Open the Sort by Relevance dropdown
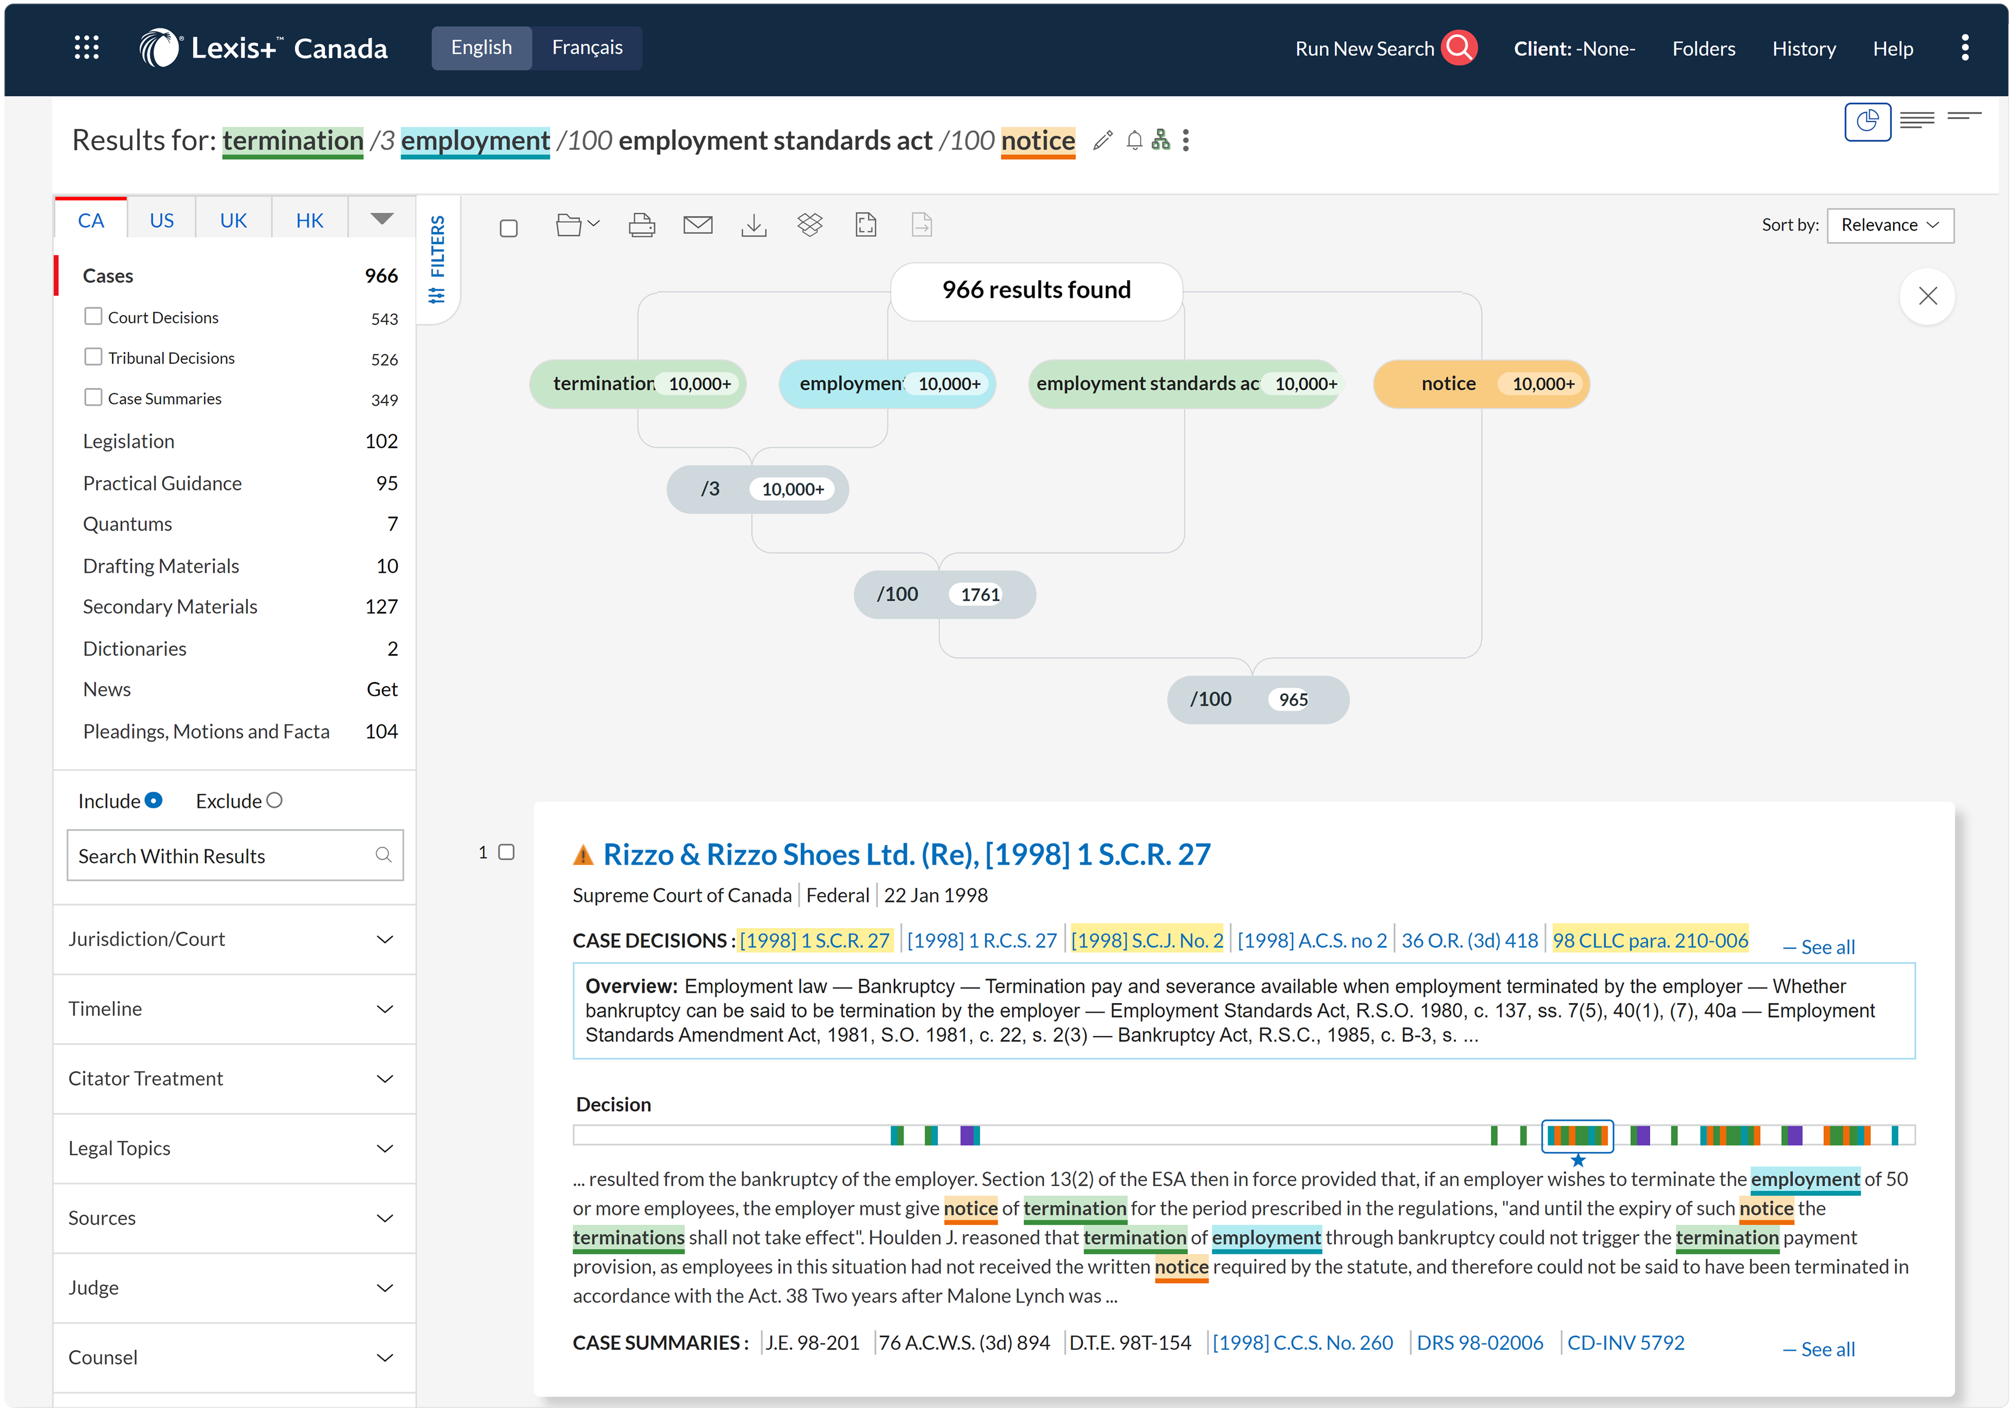 click(1889, 225)
